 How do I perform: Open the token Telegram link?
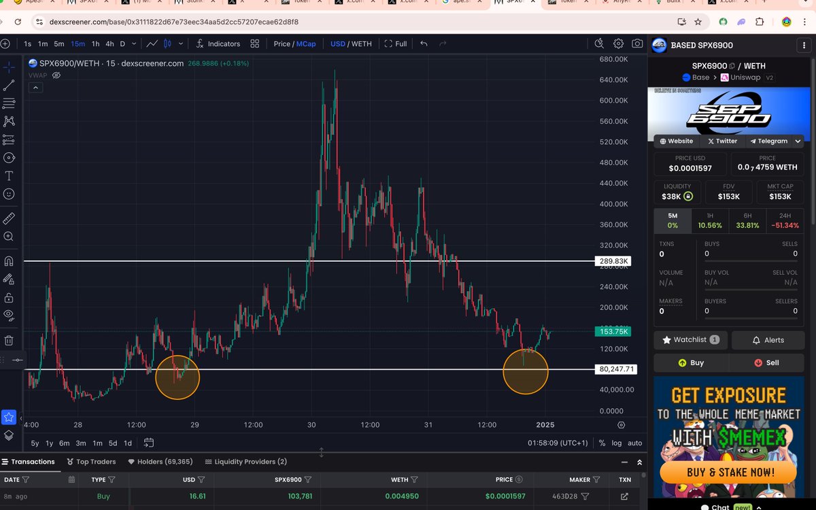(768, 141)
